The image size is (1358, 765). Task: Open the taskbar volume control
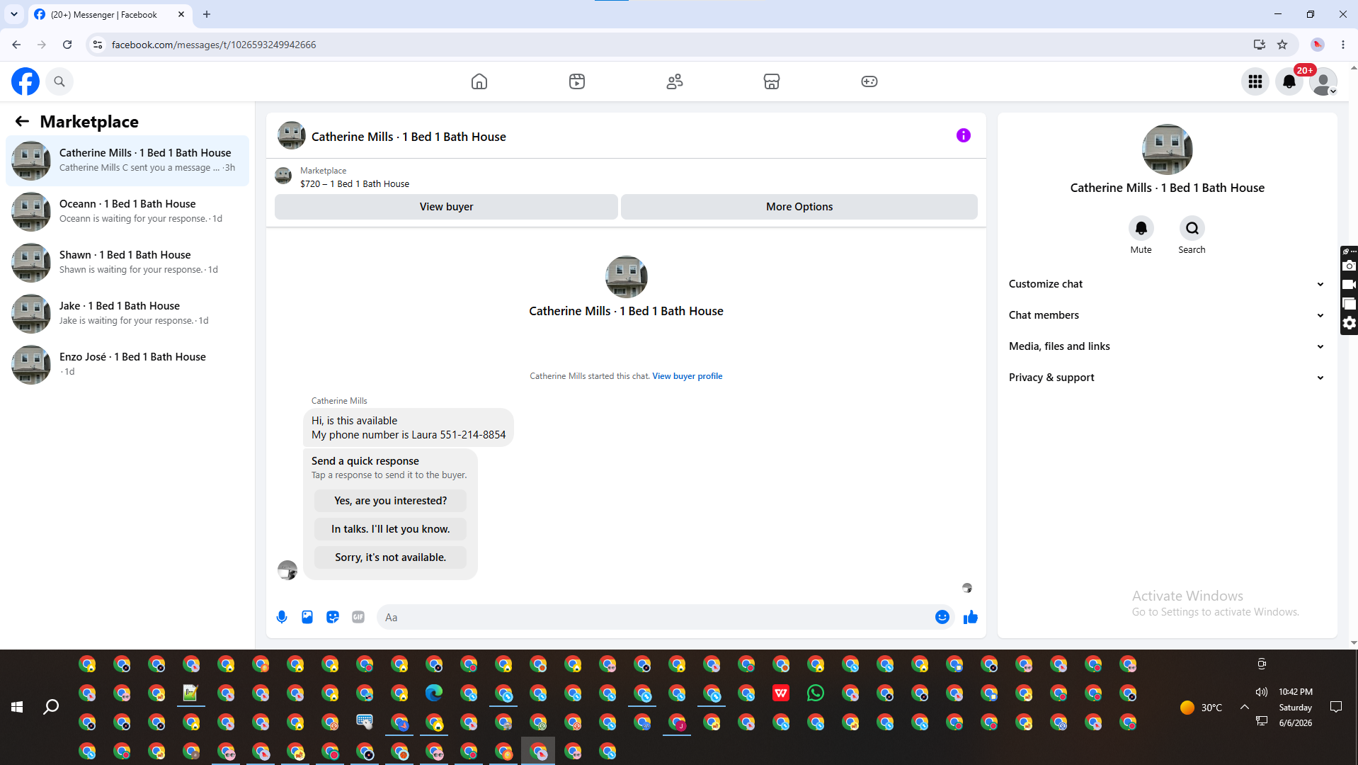tap(1262, 692)
